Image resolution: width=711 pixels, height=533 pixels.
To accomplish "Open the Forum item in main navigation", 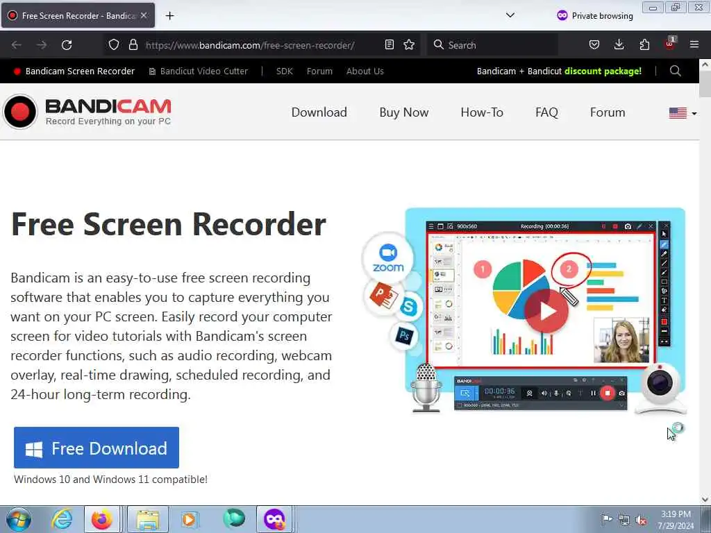I will [607, 112].
